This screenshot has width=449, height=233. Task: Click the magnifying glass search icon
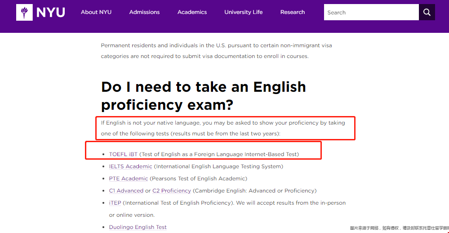point(427,12)
